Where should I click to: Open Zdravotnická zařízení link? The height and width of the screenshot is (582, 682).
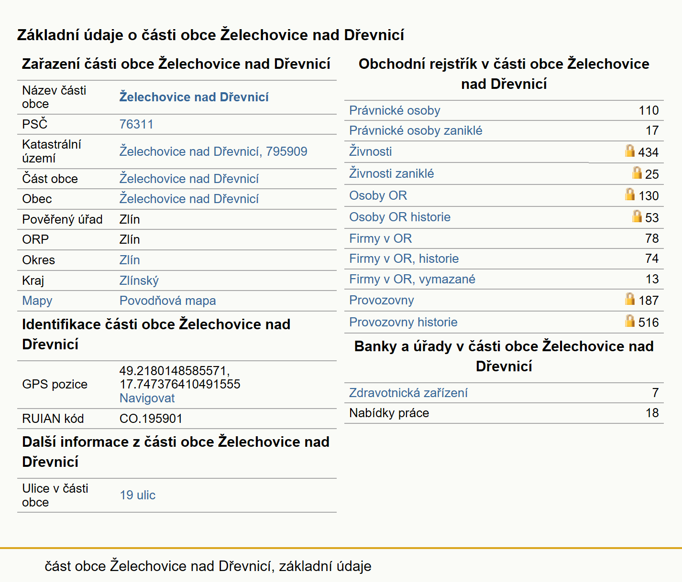pos(408,393)
